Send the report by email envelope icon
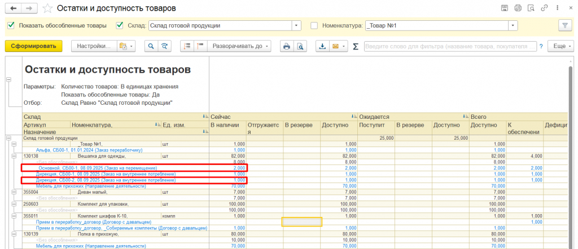 [x=335, y=46]
